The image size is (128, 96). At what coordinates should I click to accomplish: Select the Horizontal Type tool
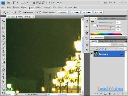click(3, 78)
